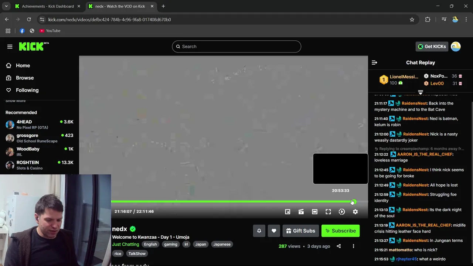Click Lev00 in the gift leaderboard
This screenshot has width=473, height=266.
click(x=437, y=83)
